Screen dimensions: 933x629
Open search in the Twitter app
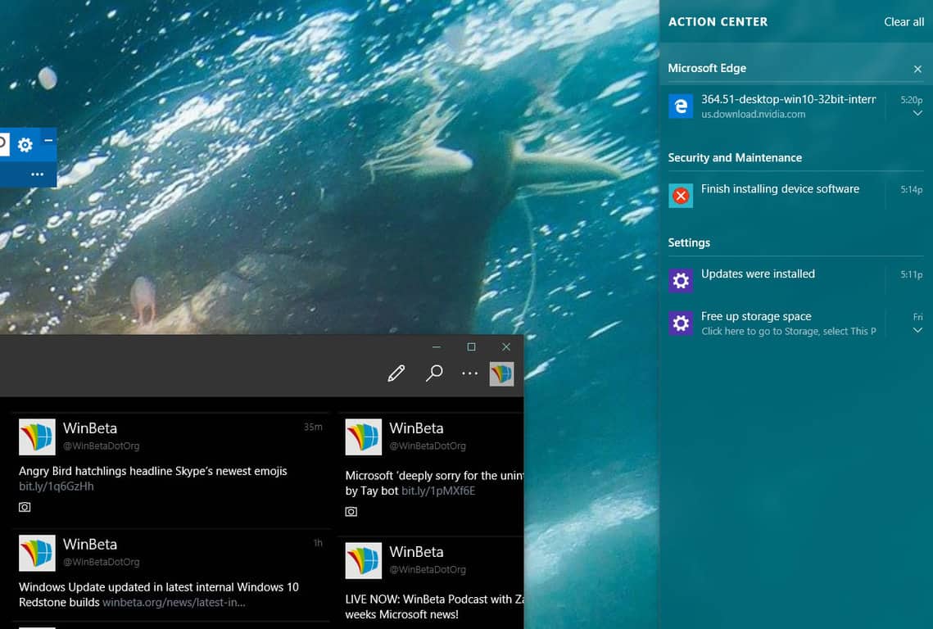click(434, 373)
